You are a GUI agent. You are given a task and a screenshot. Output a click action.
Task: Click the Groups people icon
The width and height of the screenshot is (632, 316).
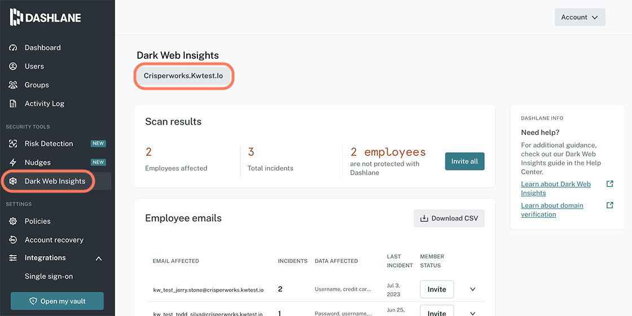tap(14, 85)
